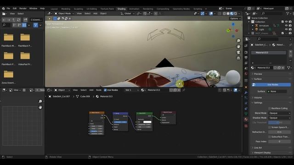The image size is (294, 165).
Task: Unlink Material.013 in node editor header
Action: [x=179, y=90]
